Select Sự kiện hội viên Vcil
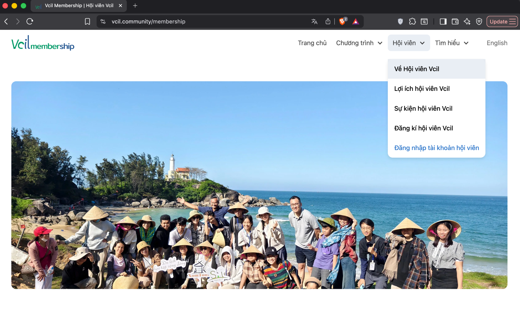Screen dimensions: 520x310 tap(423, 108)
